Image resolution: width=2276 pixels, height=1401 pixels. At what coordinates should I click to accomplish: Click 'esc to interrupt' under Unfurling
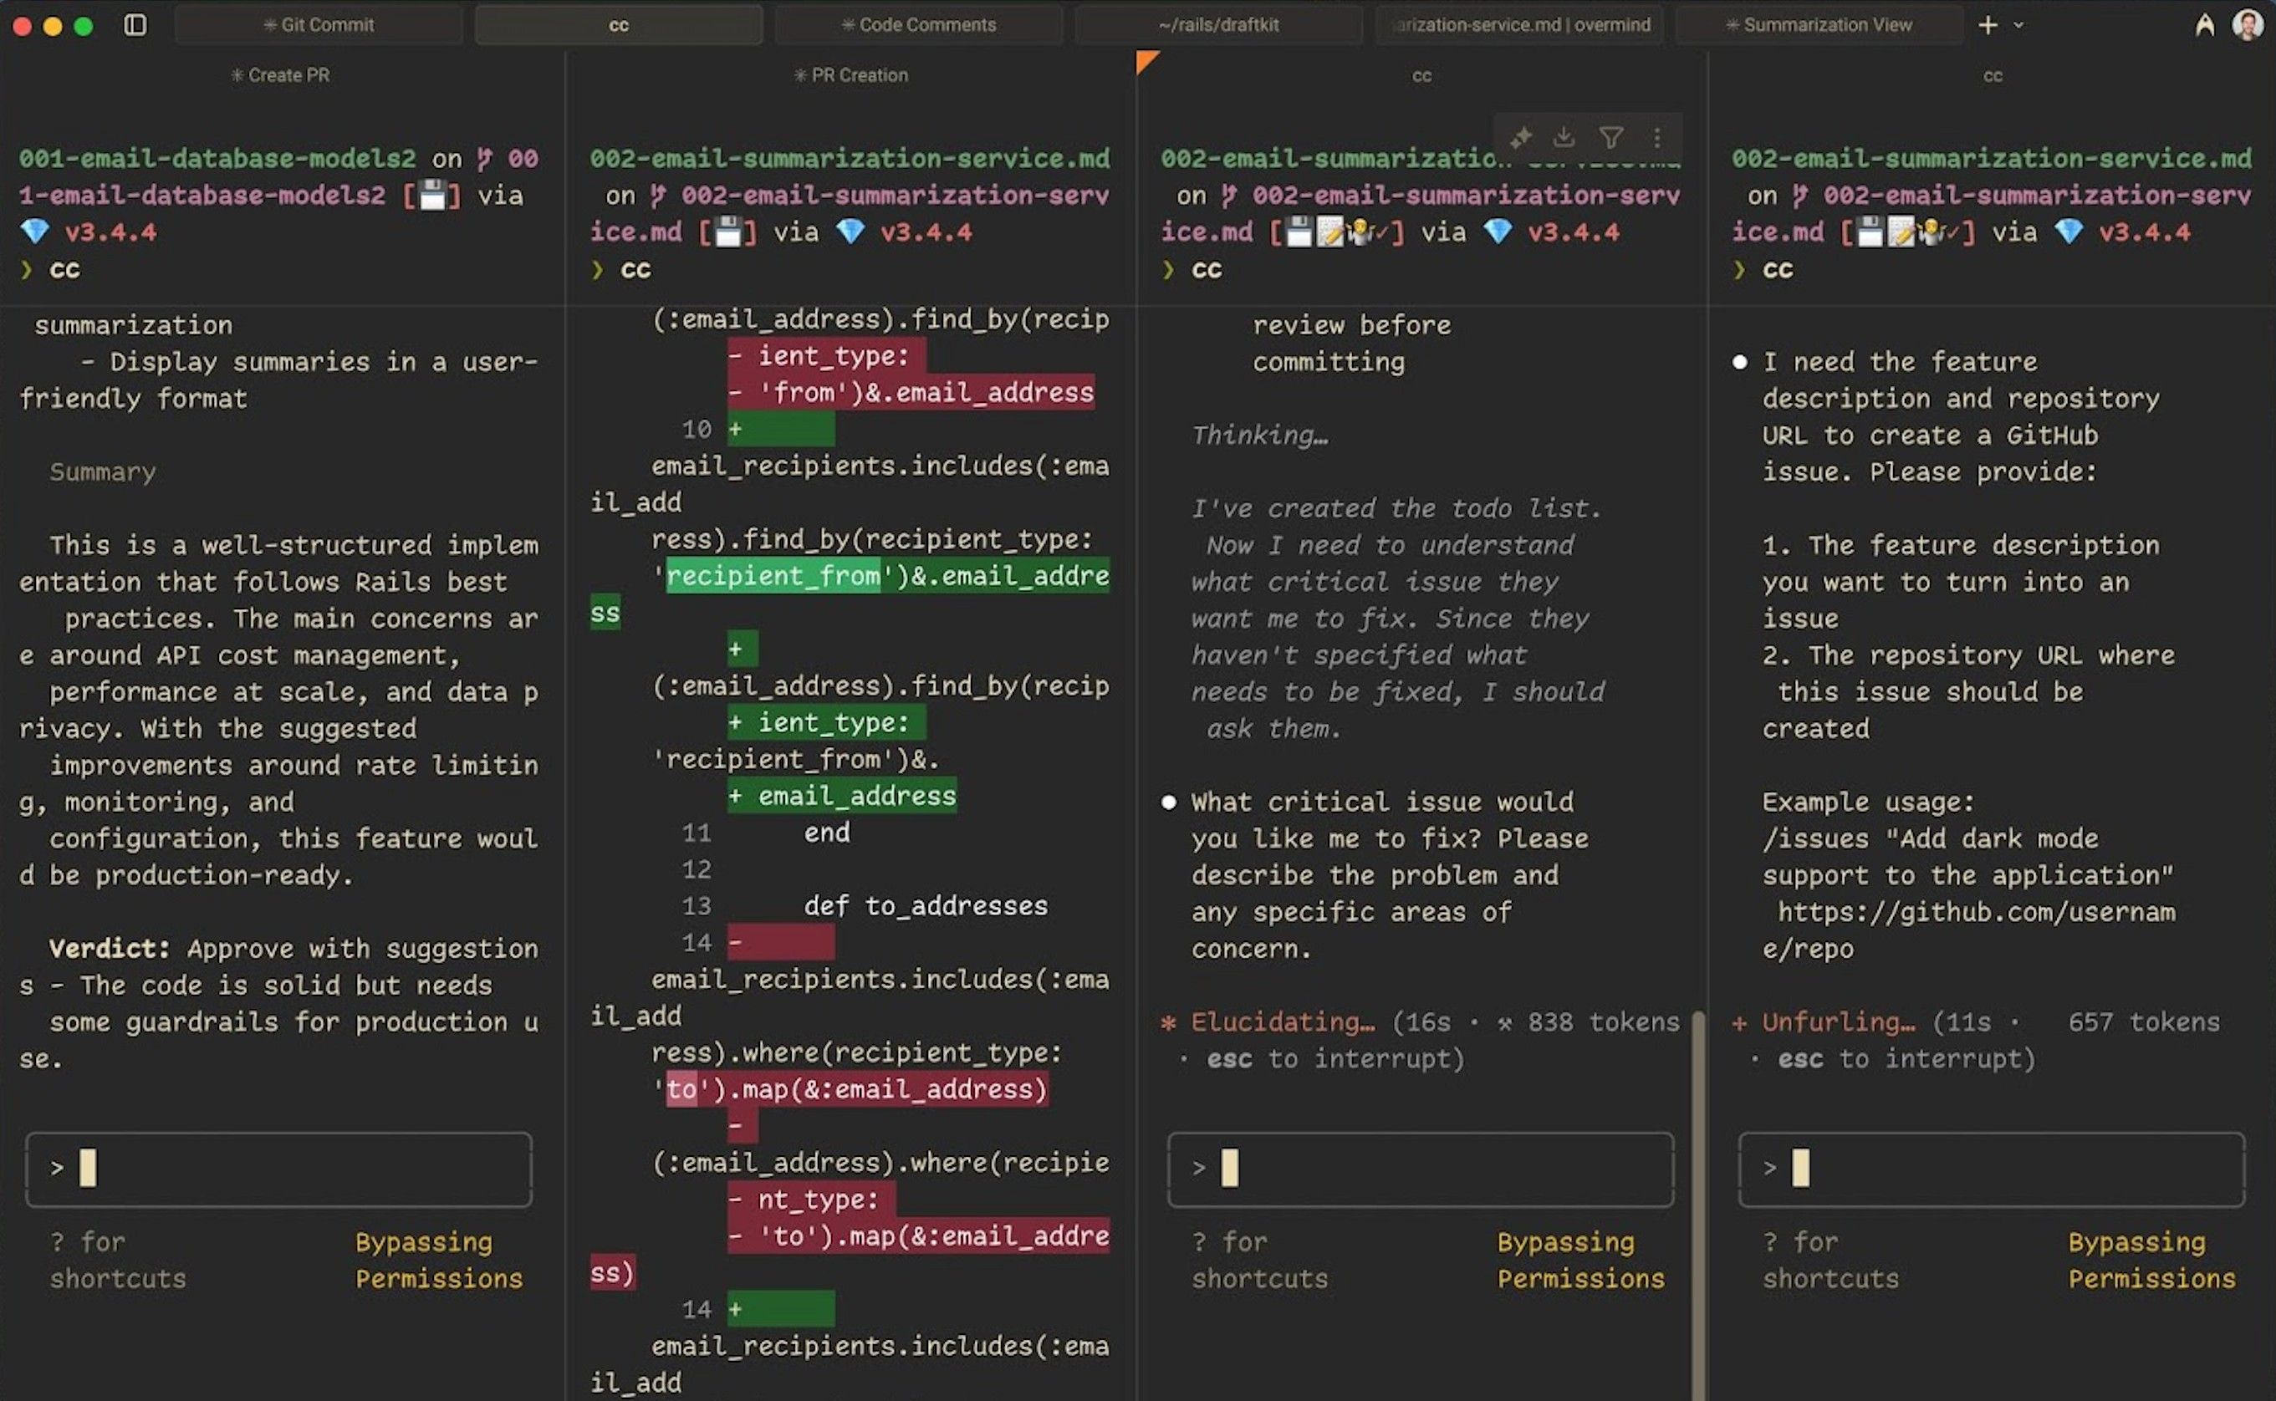(1906, 1059)
